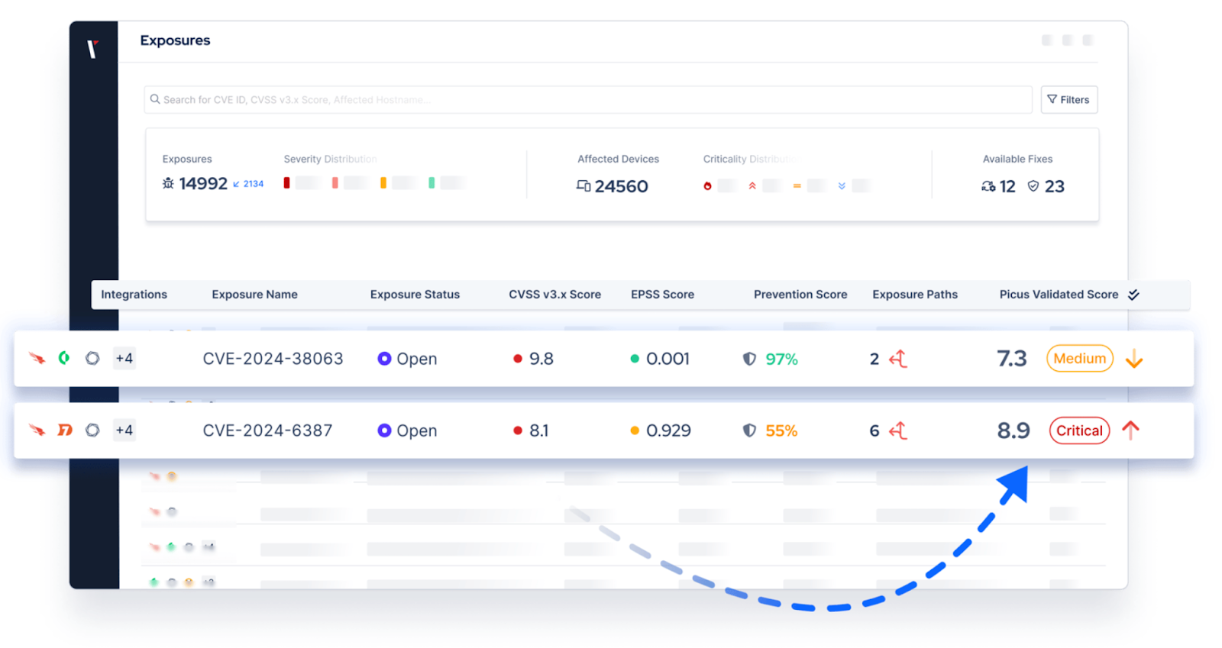Click the bug icon beside 14992 exposures
This screenshot has width=1222, height=648.
[168, 184]
